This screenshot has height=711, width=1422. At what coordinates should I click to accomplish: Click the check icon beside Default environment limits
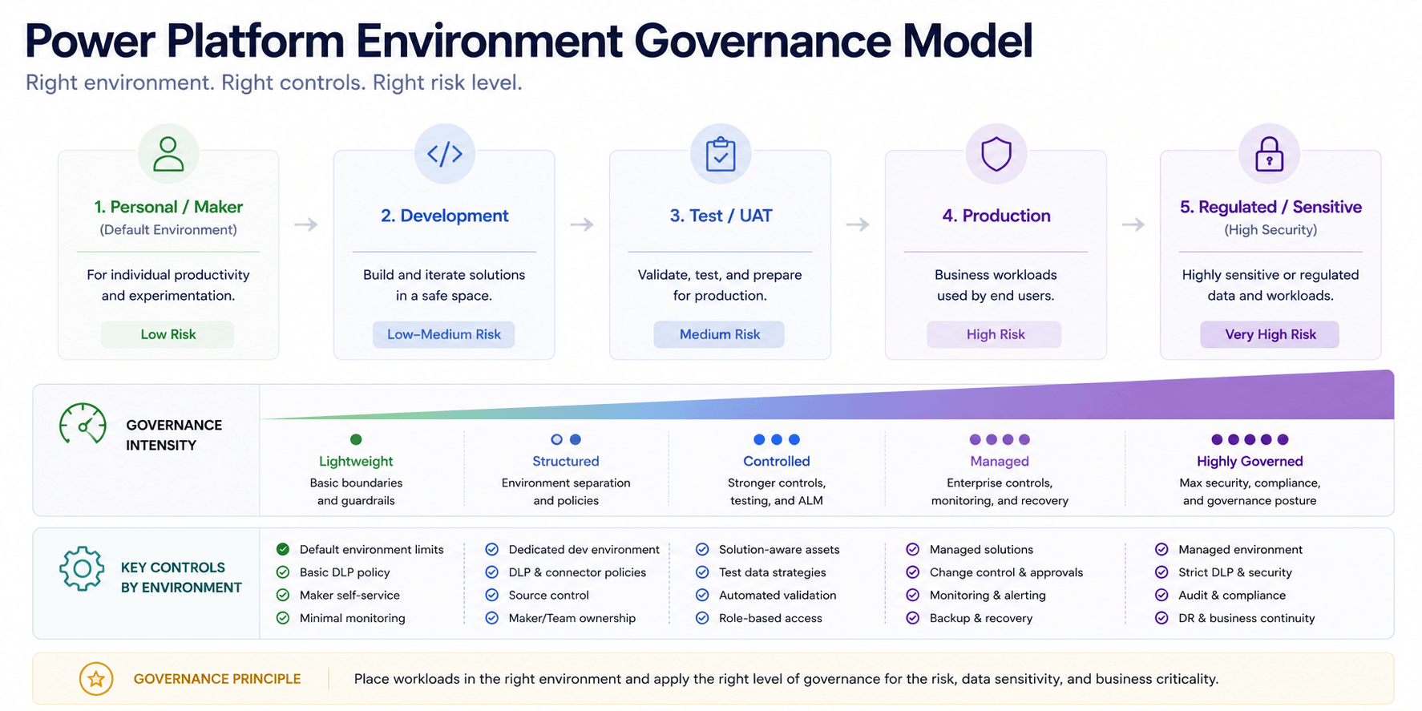pos(283,549)
